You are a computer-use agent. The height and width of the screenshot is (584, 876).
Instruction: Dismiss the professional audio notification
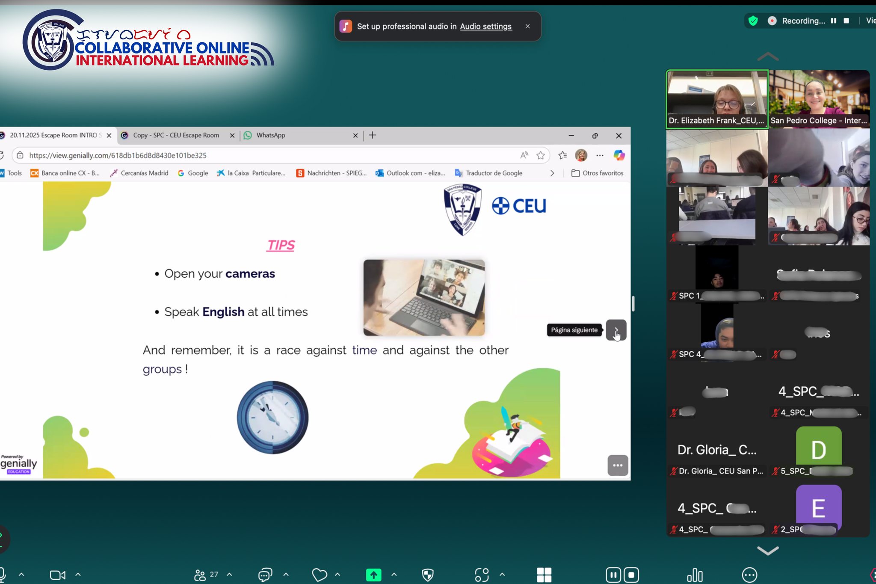coord(528,26)
